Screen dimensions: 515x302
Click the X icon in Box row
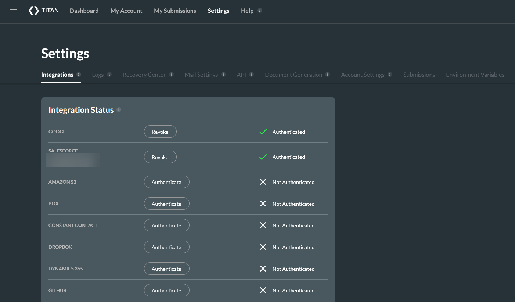pyautogui.click(x=263, y=204)
